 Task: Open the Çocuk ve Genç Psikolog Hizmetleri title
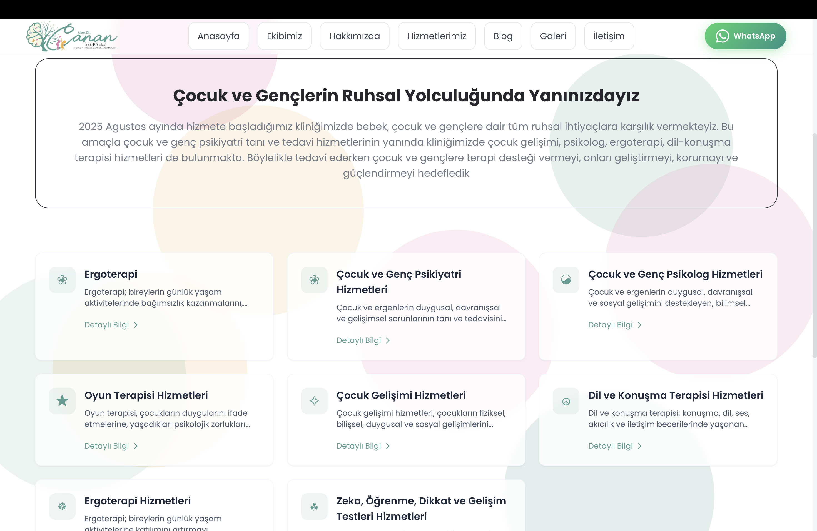pyautogui.click(x=675, y=274)
